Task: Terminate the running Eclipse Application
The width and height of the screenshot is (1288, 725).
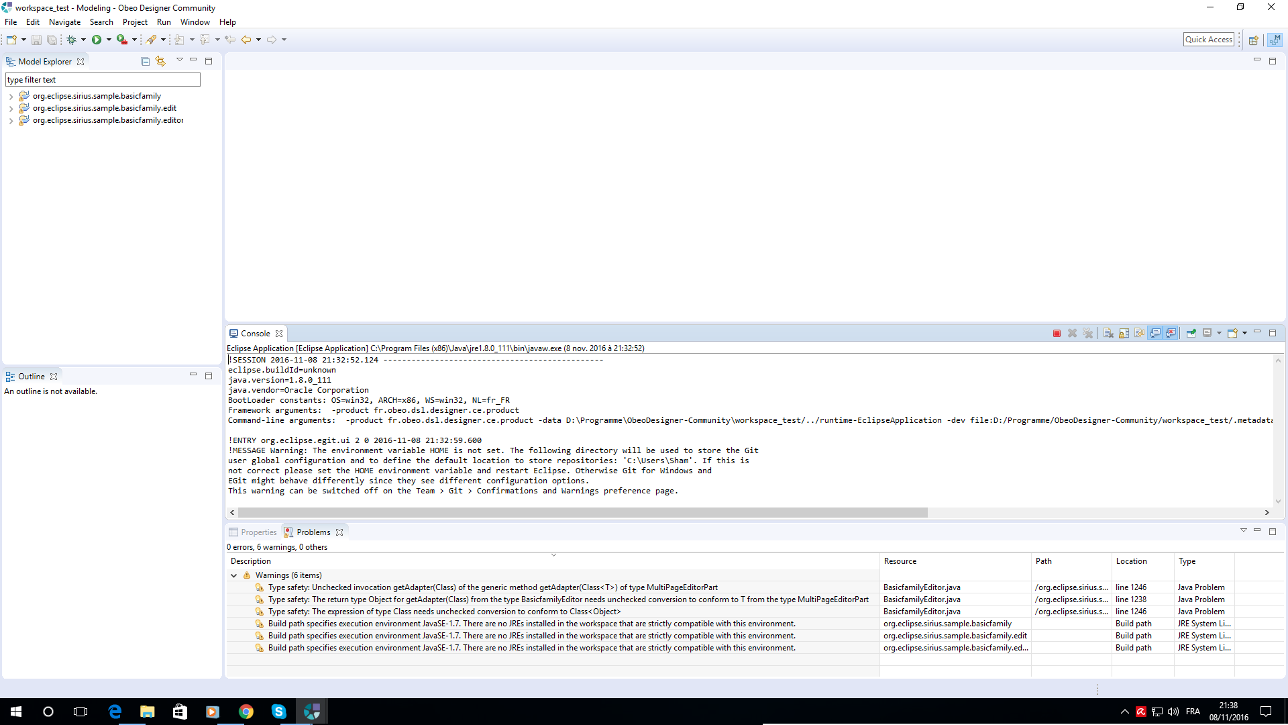Action: pos(1057,333)
